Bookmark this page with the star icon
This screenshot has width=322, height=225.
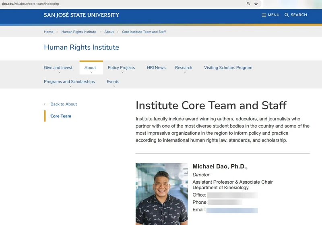[256, 4]
